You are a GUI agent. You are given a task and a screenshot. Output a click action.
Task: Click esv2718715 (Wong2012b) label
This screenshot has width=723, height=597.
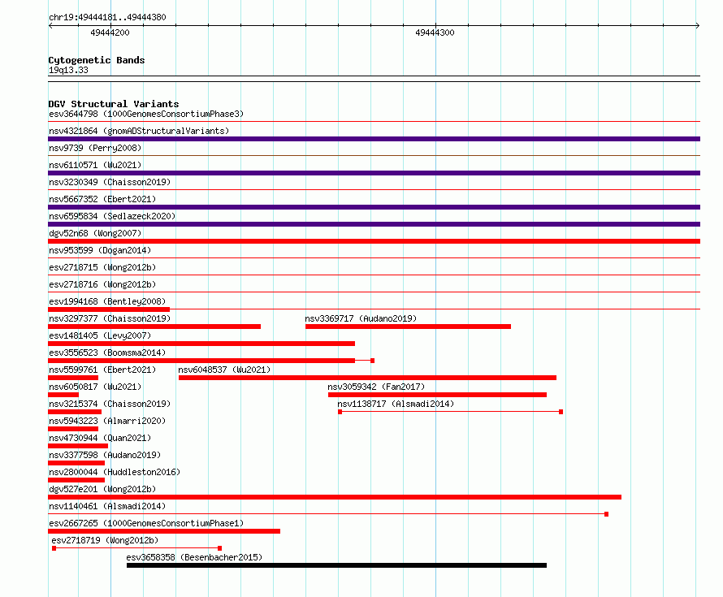tap(102, 267)
